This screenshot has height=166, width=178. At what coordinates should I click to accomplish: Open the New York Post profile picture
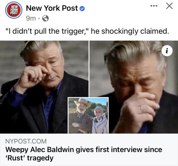pos(14,10)
